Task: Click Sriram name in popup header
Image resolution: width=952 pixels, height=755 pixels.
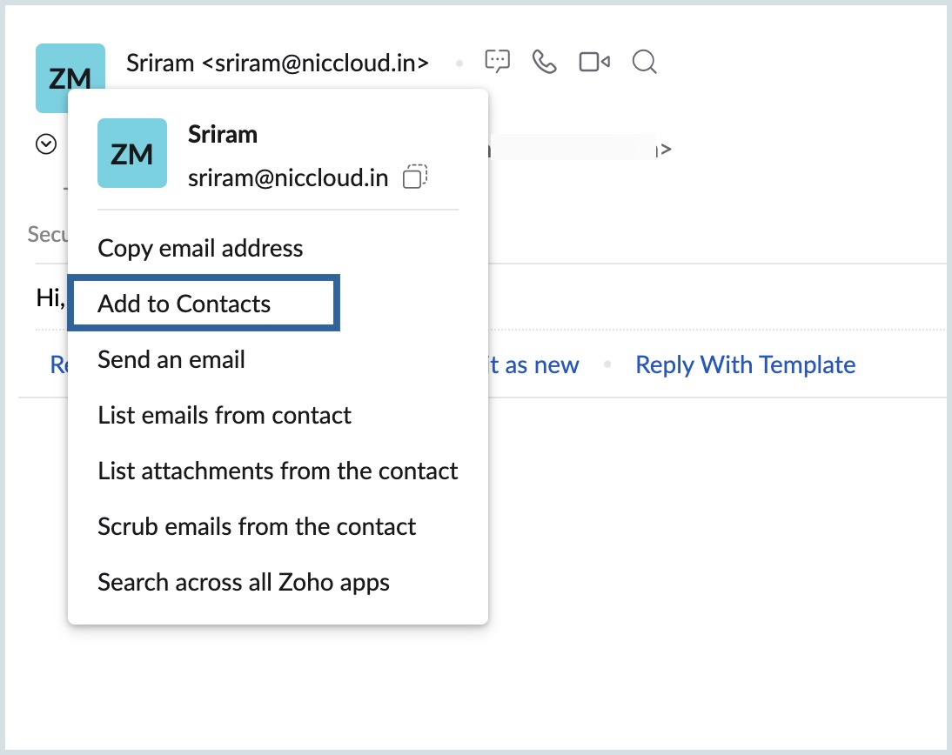Action: [223, 134]
